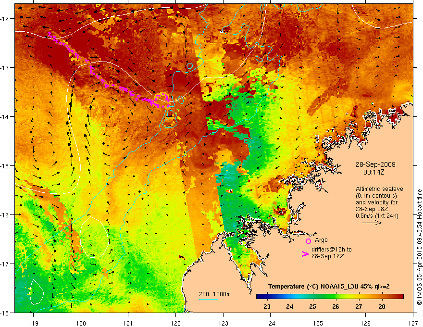Click the longitude axis label 121
Image resolution: width=423 pixels, height=327 pixels.
[128, 323]
